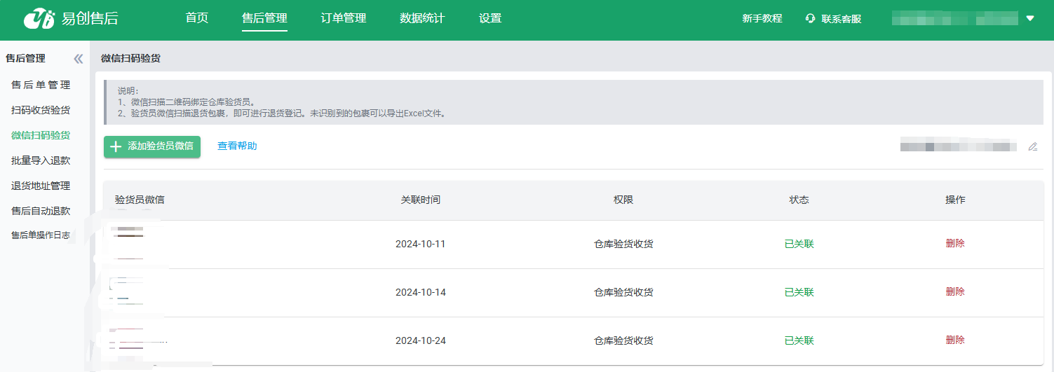Click the 易创售后 logo icon
1054x372 pixels.
click(x=39, y=19)
